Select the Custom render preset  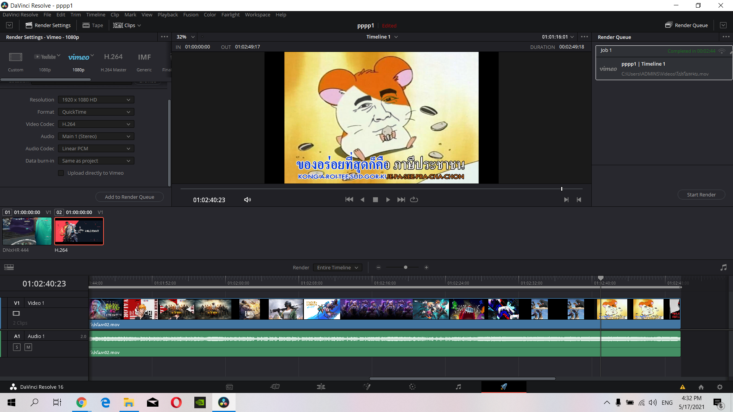(x=16, y=62)
